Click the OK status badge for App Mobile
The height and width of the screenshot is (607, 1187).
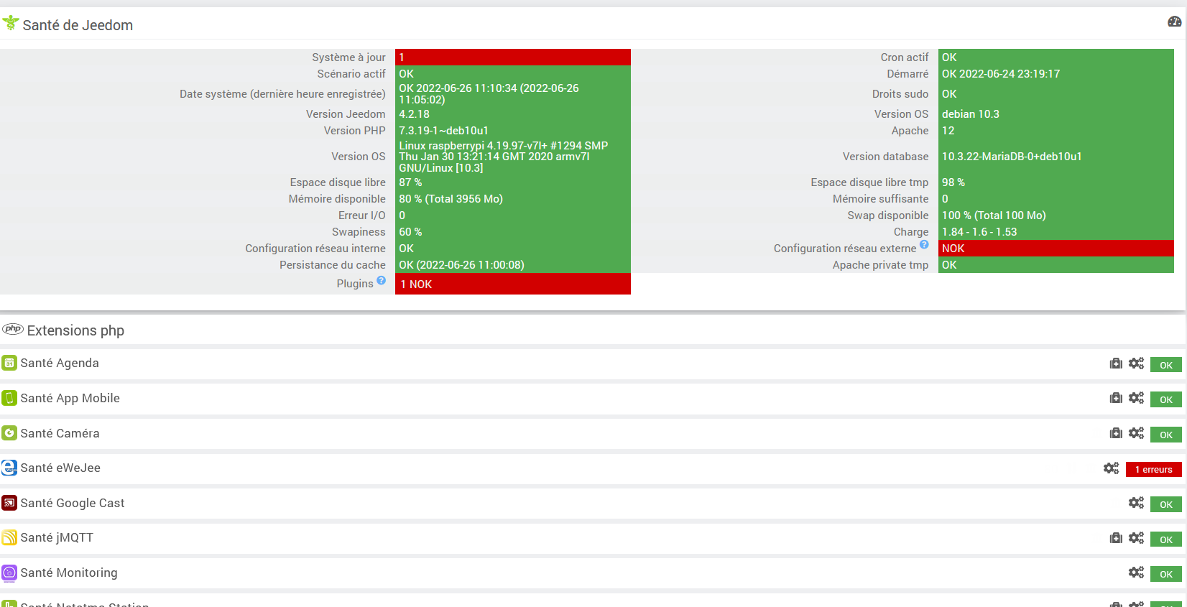click(x=1166, y=399)
